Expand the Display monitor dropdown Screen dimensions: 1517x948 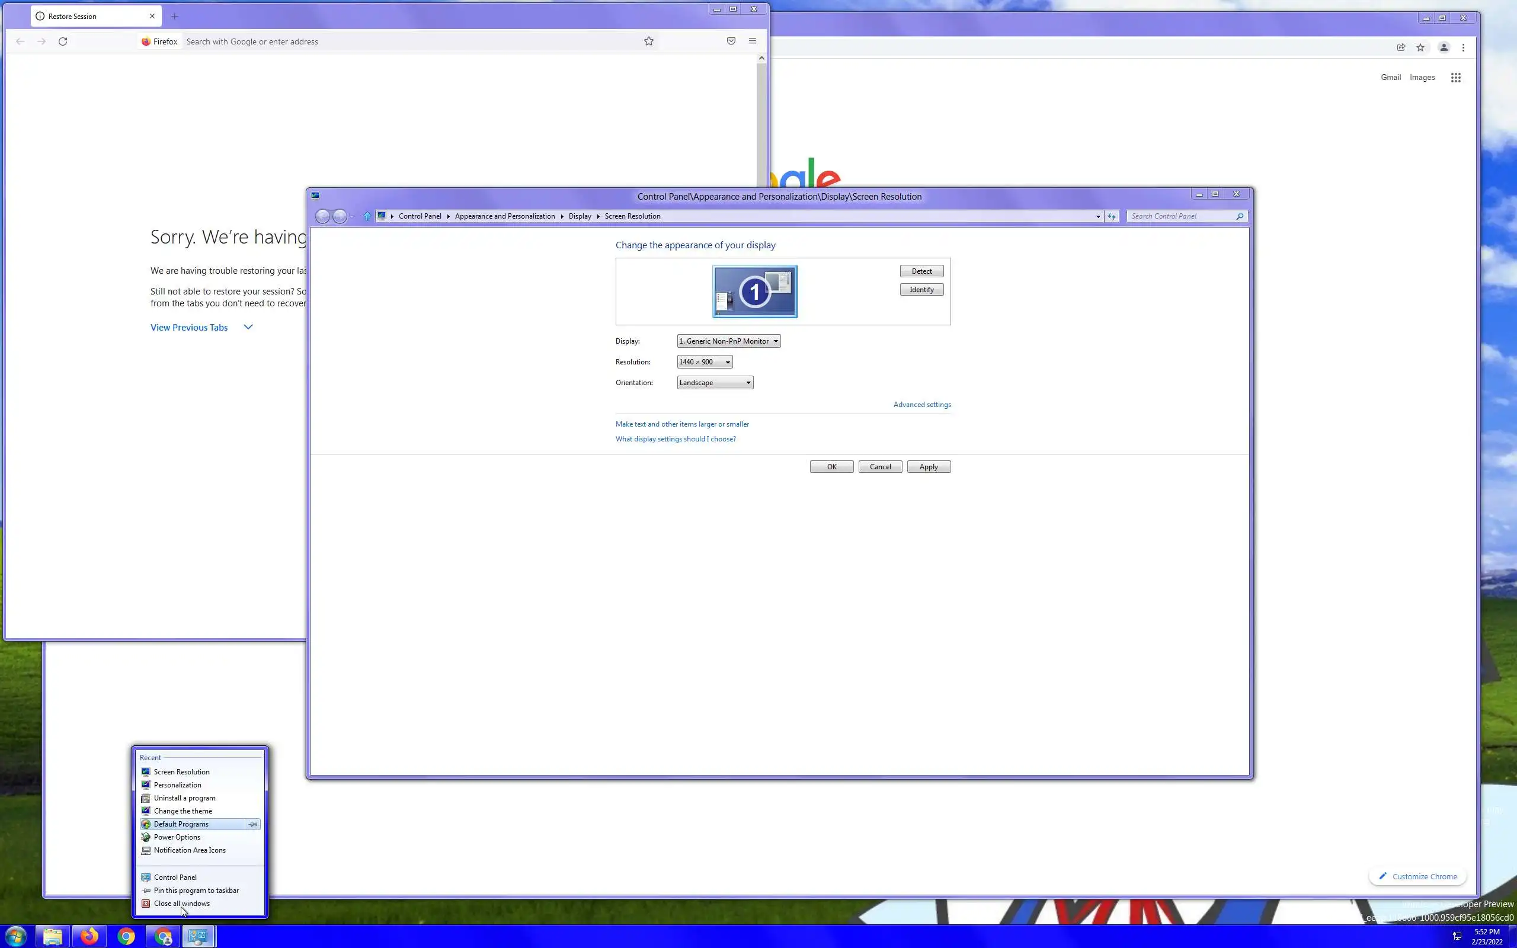(x=728, y=341)
